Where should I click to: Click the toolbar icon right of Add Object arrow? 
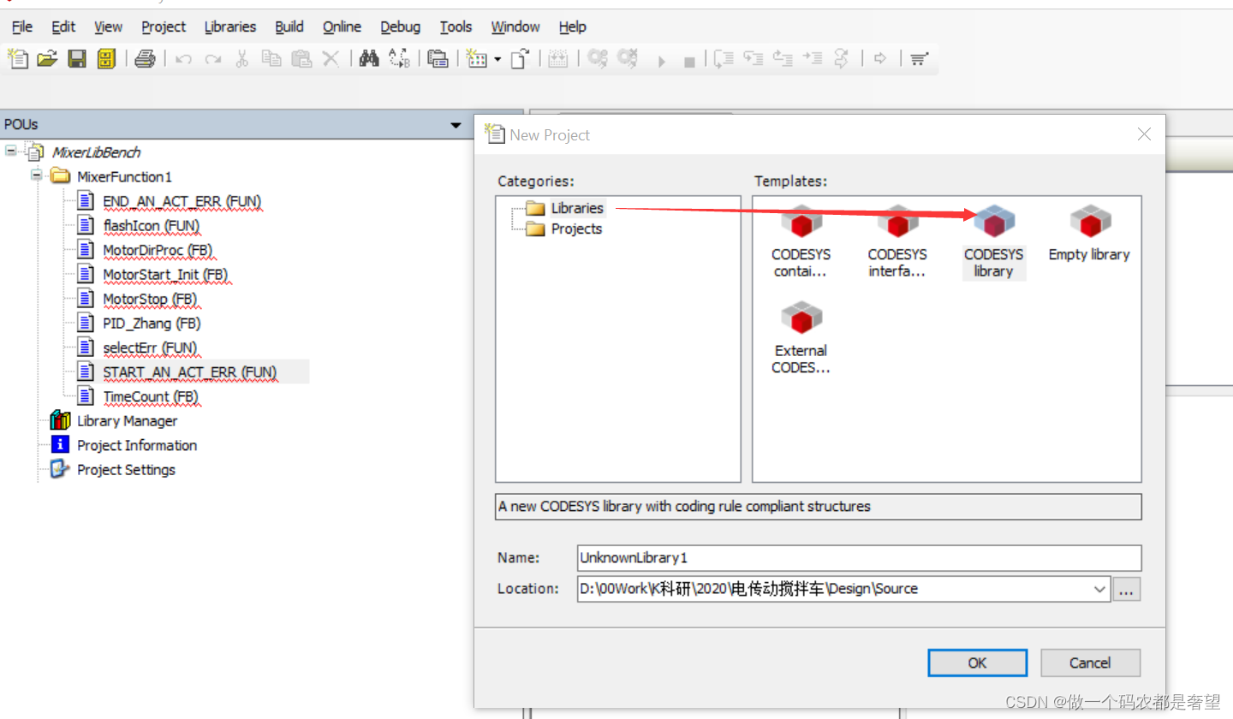coord(520,59)
